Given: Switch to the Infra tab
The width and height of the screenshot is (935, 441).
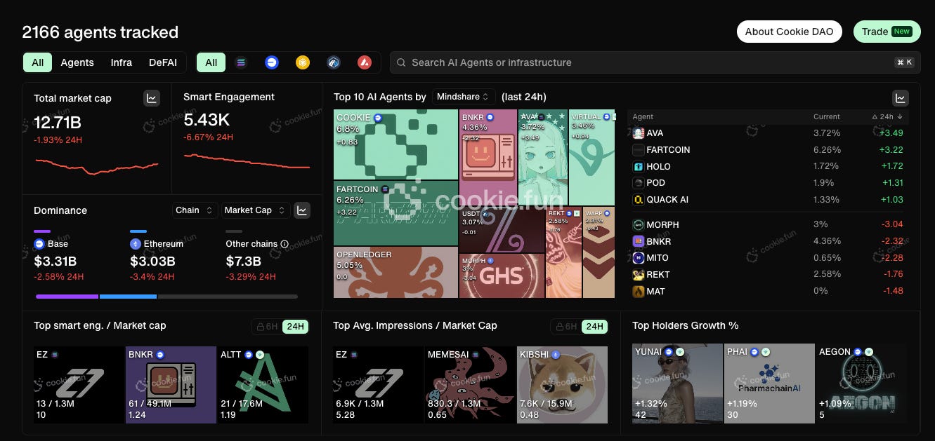Looking at the screenshot, I should point(122,62).
